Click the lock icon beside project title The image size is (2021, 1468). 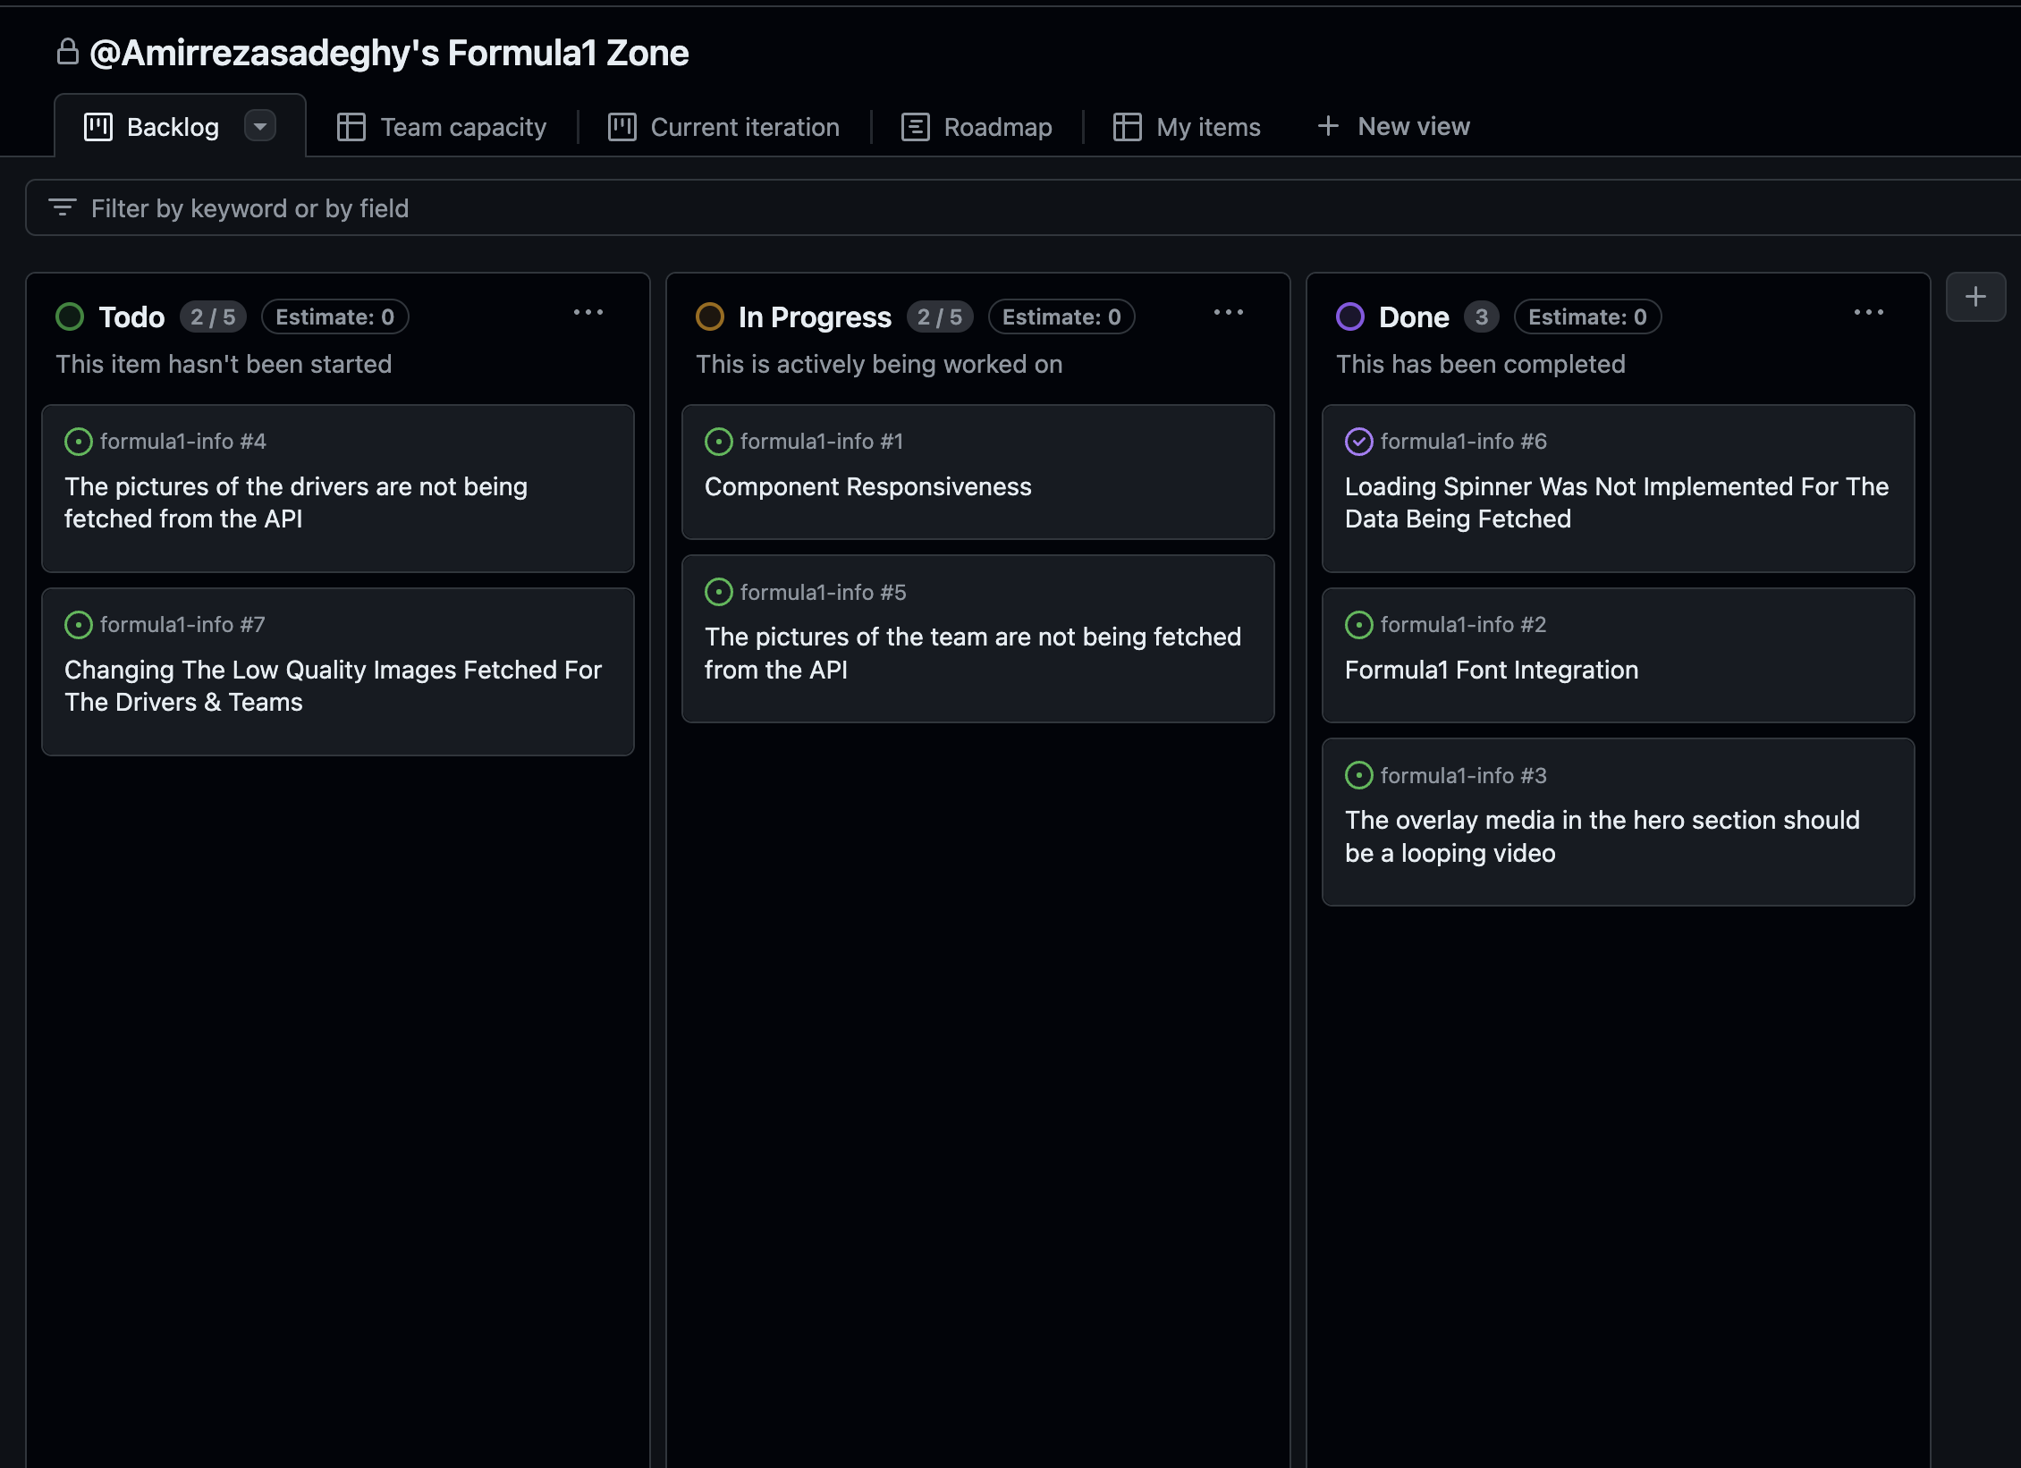click(x=68, y=52)
